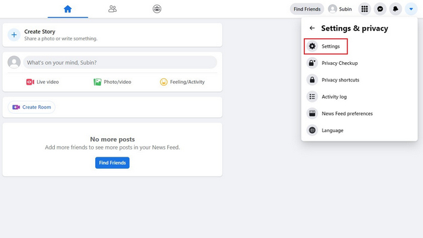
Task: Click the Create Story title text
Action: 40,32
